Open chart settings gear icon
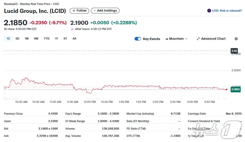This screenshot has height=142, width=245. [x=236, y=39]
